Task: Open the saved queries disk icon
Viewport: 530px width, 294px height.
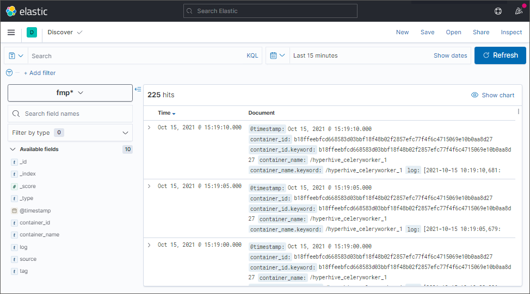Action: coord(16,55)
